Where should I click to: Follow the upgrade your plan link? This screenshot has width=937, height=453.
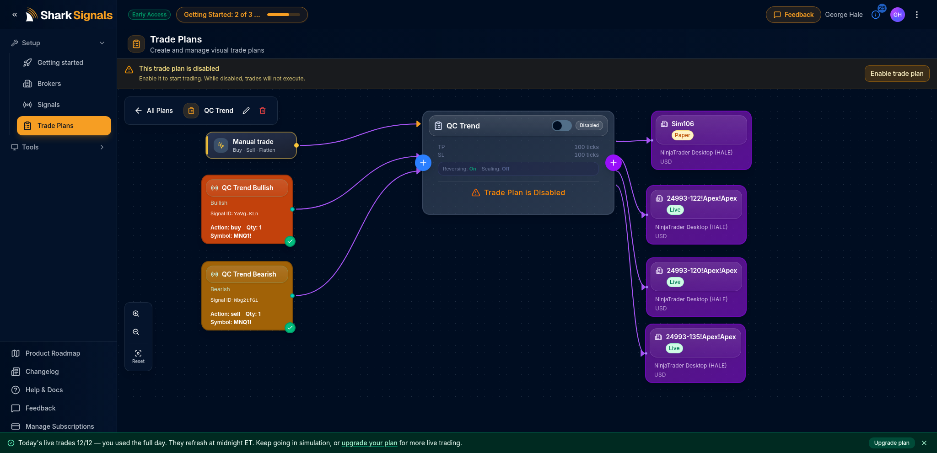[x=369, y=443]
